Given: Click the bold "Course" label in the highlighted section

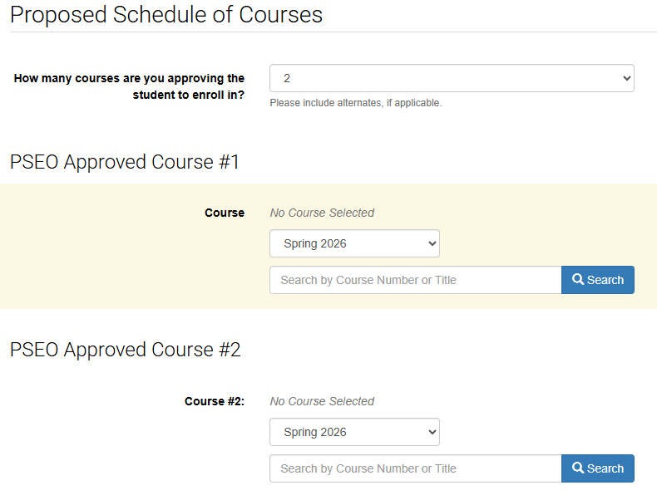Looking at the screenshot, I should click(225, 213).
